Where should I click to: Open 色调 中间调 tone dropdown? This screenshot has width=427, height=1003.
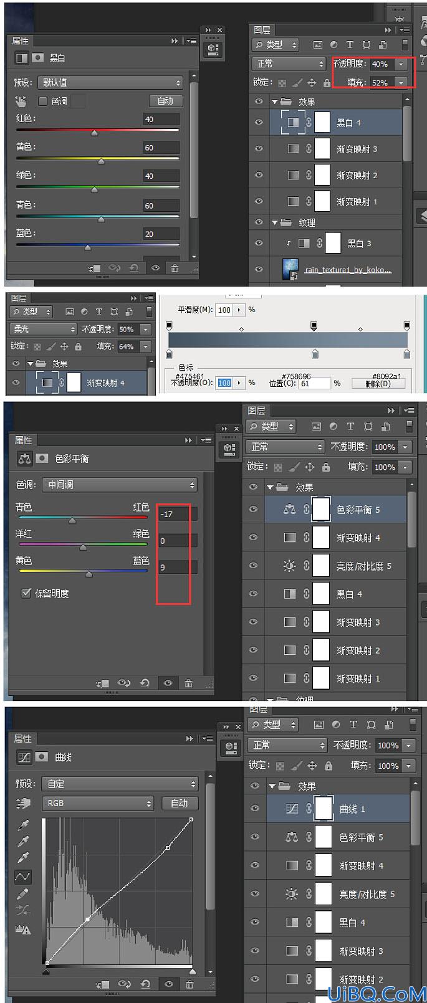point(120,485)
